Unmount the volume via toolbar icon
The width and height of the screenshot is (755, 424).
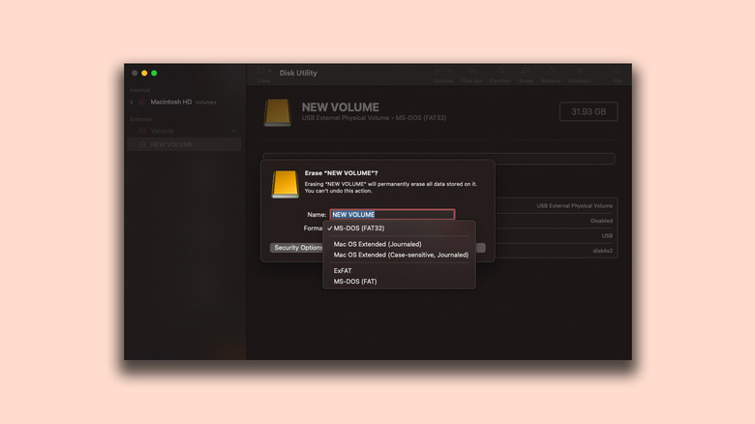click(x=580, y=75)
